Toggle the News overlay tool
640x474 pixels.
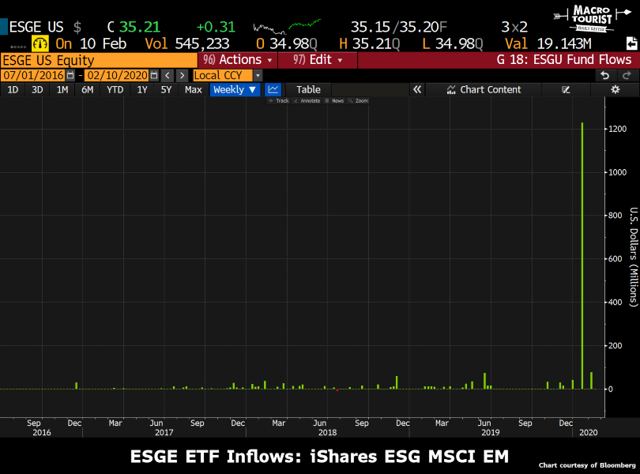334,100
